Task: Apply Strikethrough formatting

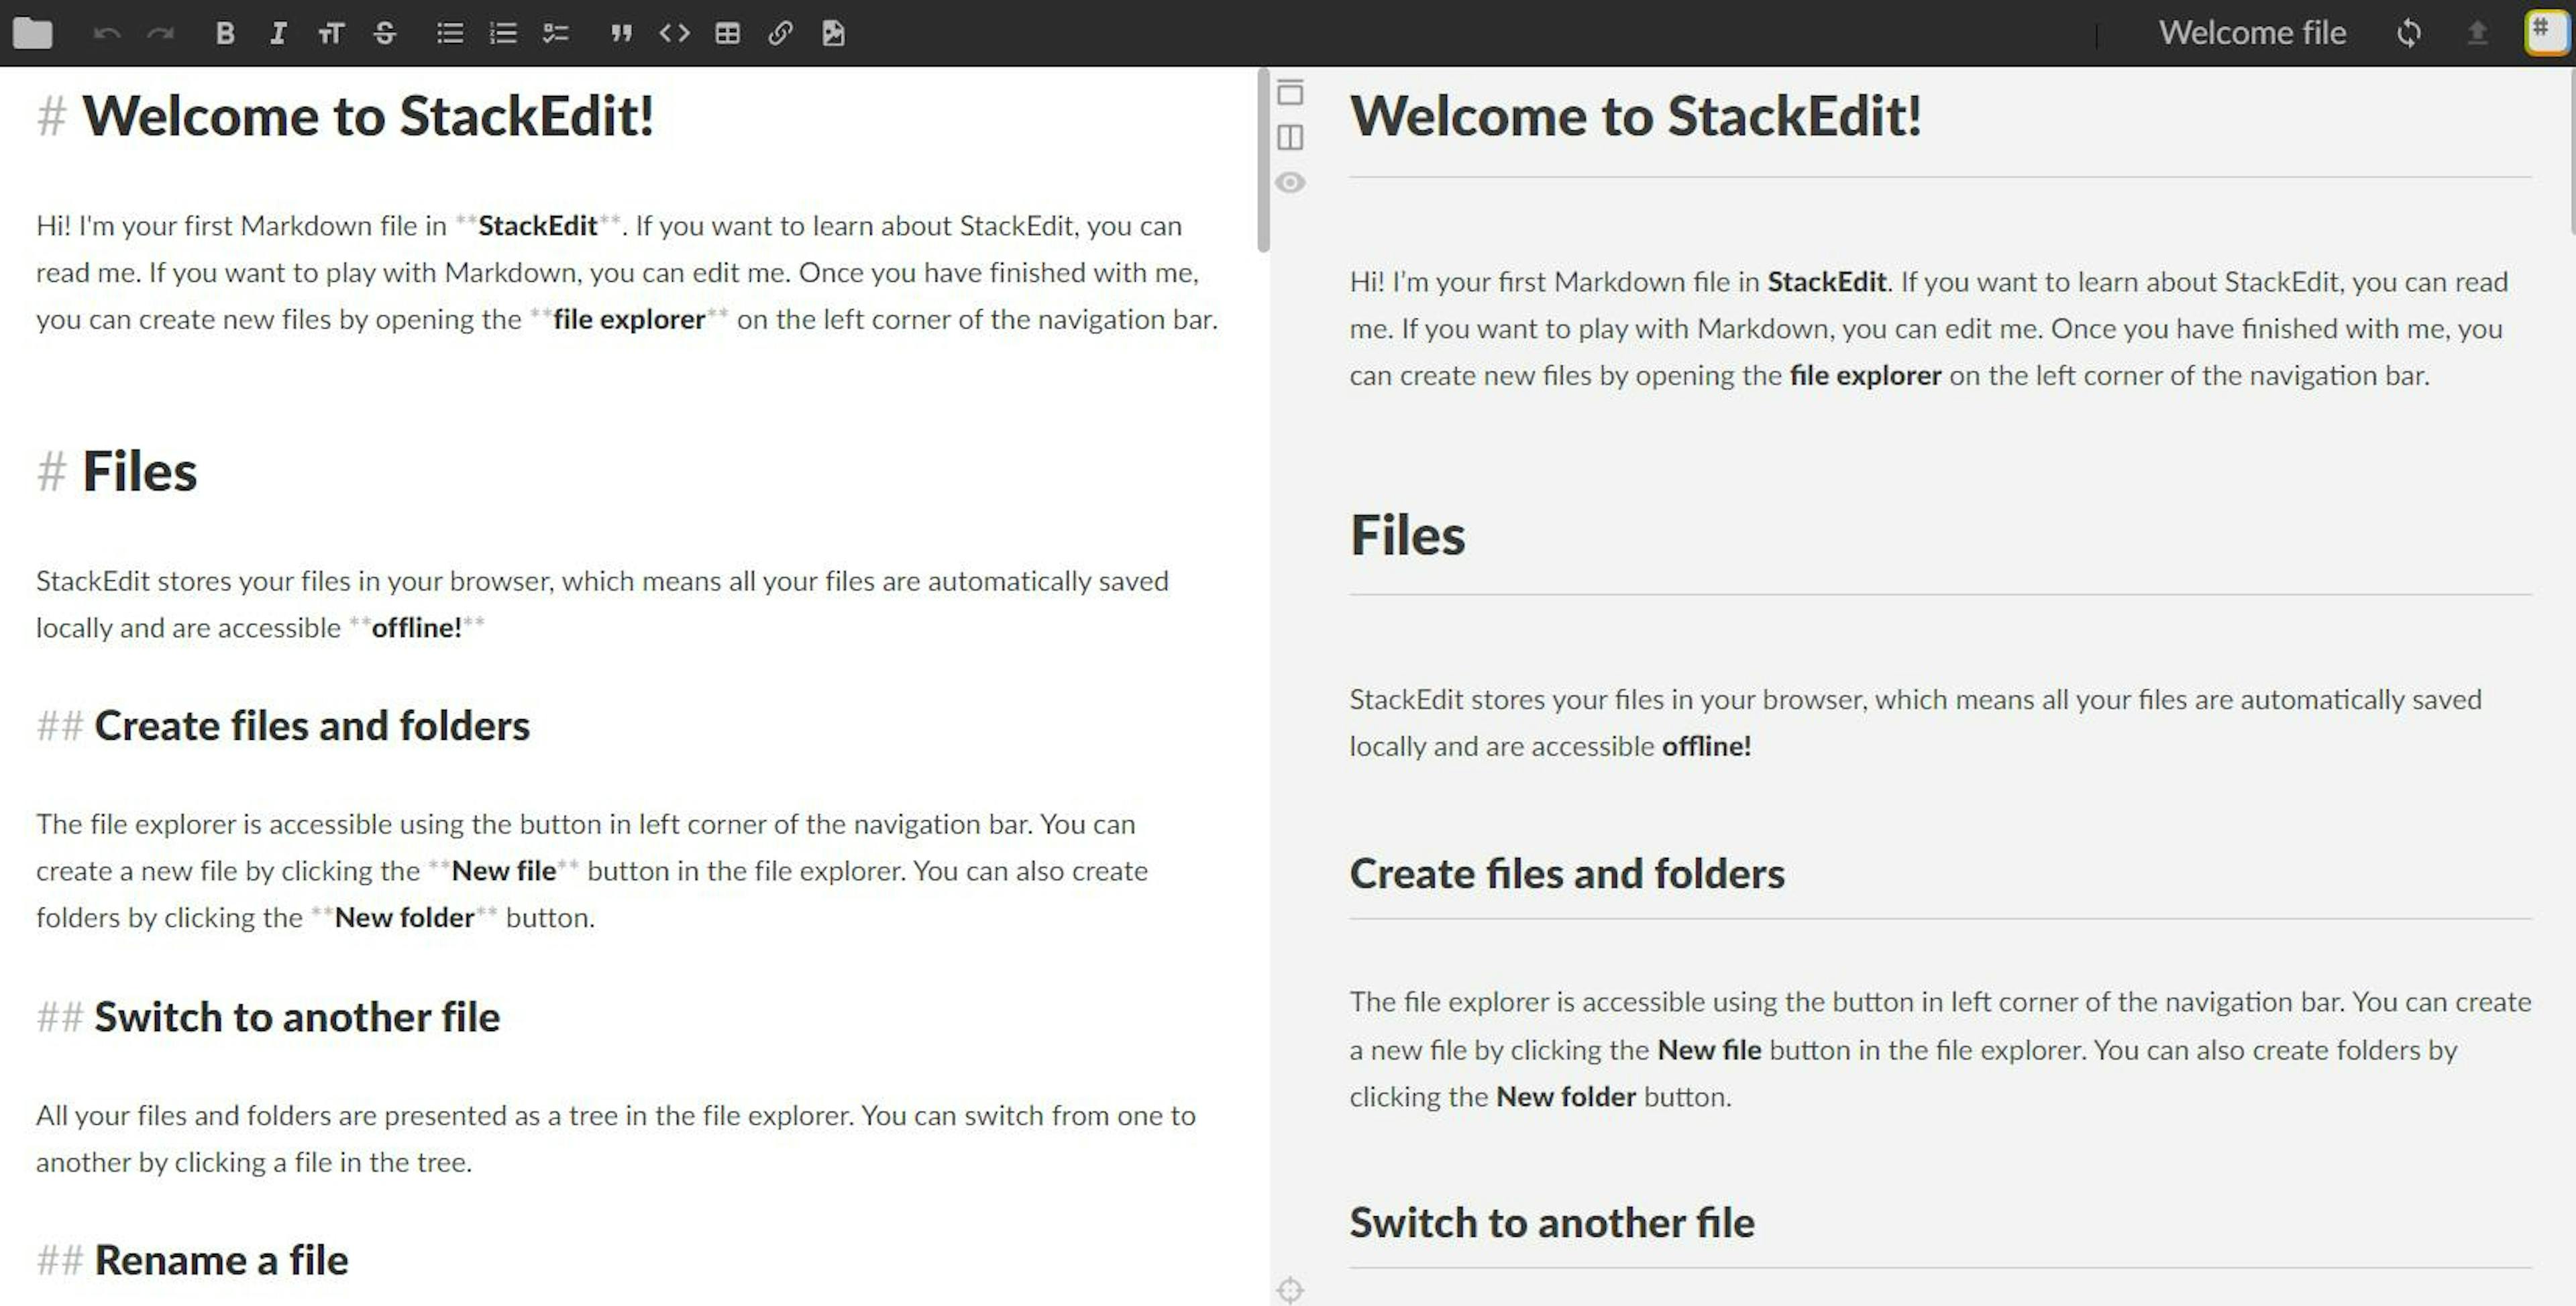Action: 385,33
